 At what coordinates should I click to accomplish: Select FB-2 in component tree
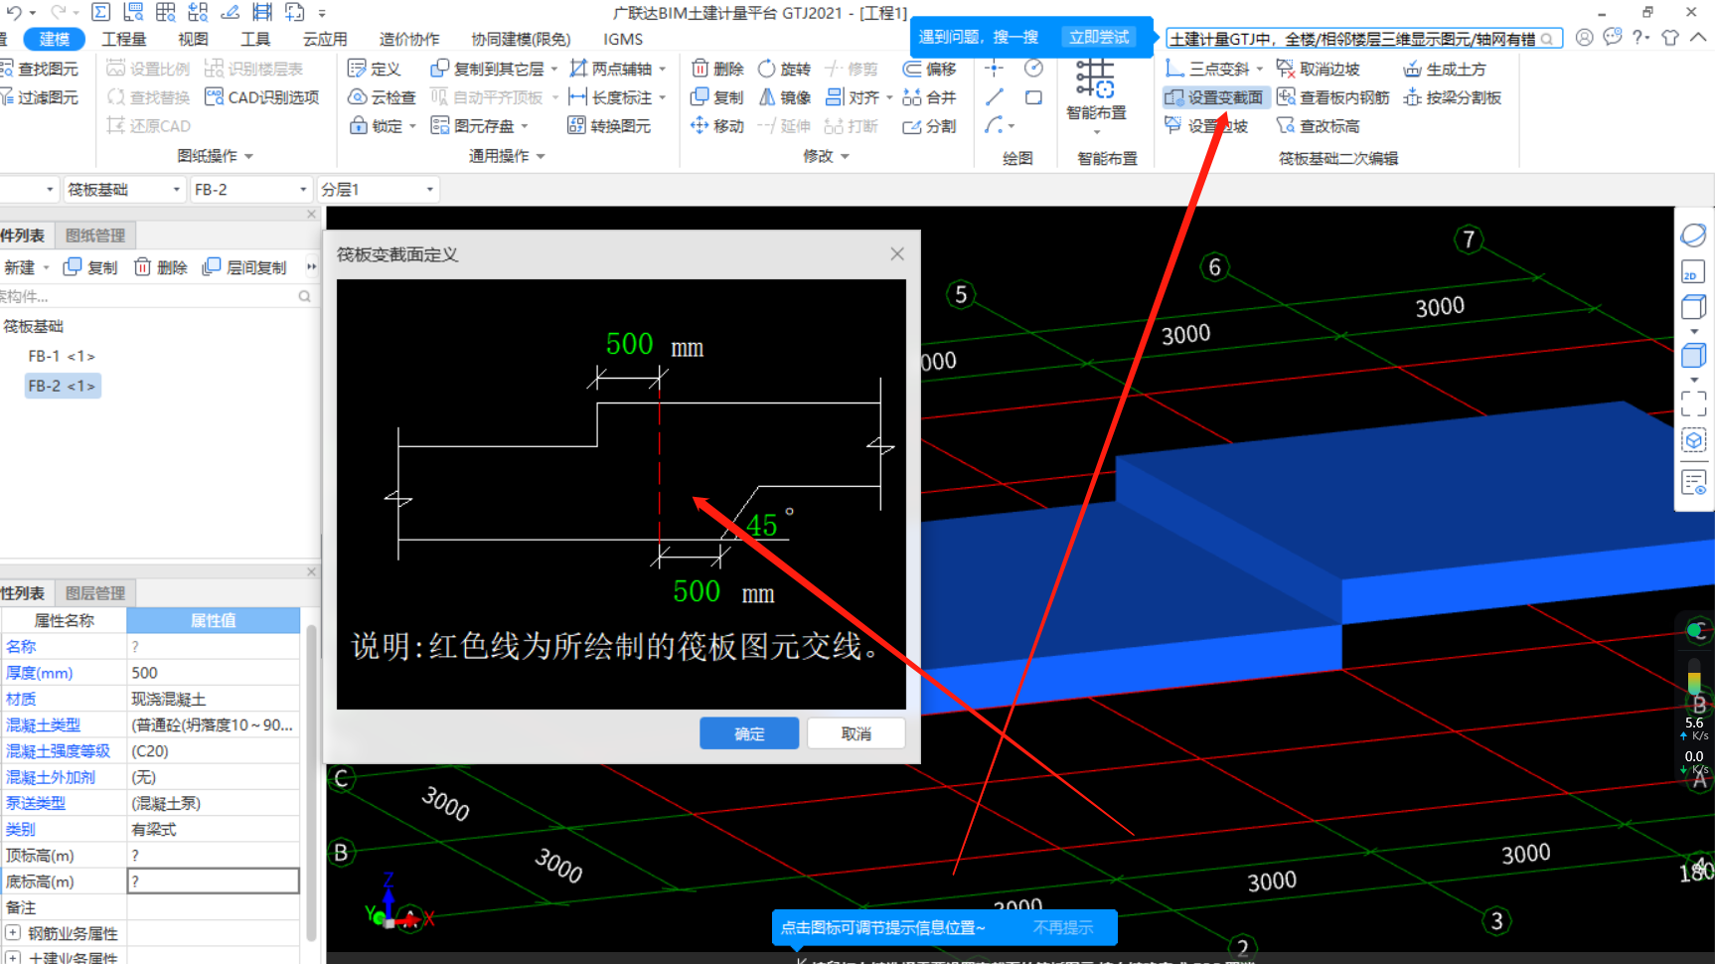pyautogui.click(x=62, y=386)
